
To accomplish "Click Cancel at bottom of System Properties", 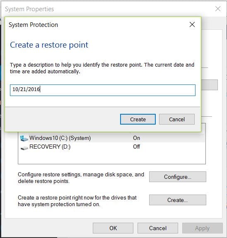I will [158, 228].
